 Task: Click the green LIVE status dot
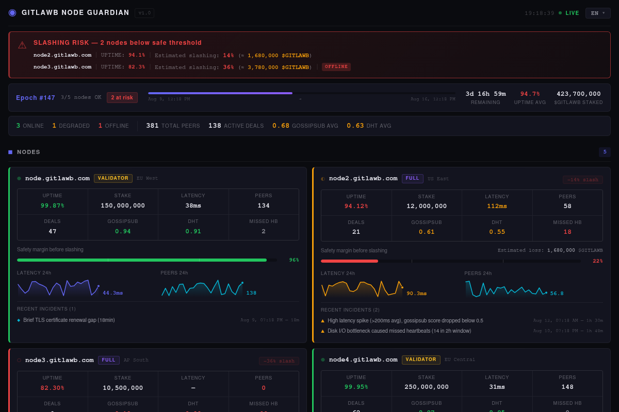[x=560, y=13]
